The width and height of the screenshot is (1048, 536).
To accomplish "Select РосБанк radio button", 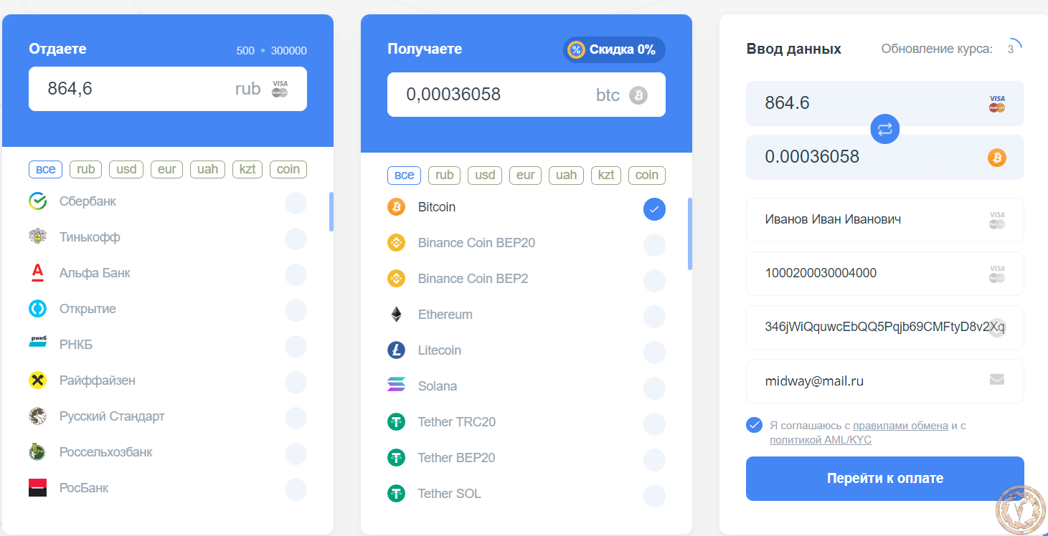I will pyautogui.click(x=296, y=489).
